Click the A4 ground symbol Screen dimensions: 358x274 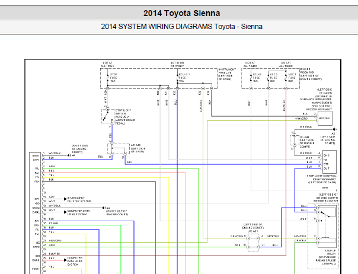(103, 208)
